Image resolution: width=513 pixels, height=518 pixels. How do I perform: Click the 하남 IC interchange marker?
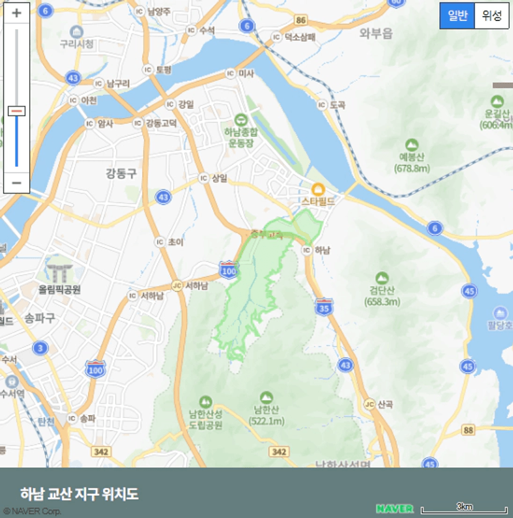pyautogui.click(x=306, y=250)
